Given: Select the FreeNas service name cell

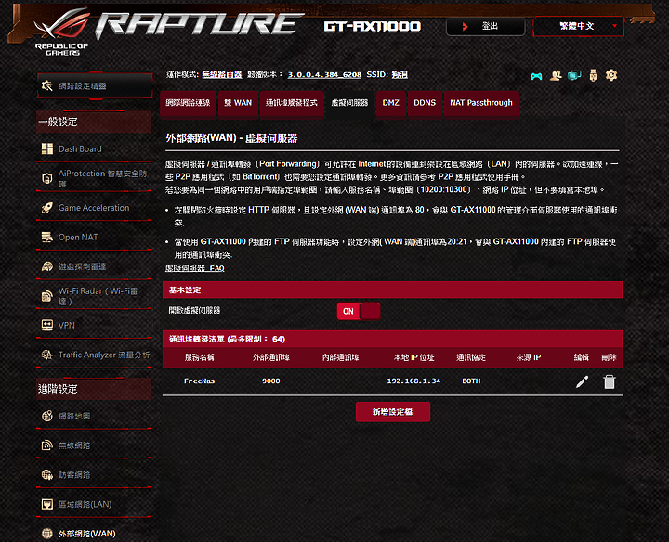Looking at the screenshot, I should coord(199,381).
